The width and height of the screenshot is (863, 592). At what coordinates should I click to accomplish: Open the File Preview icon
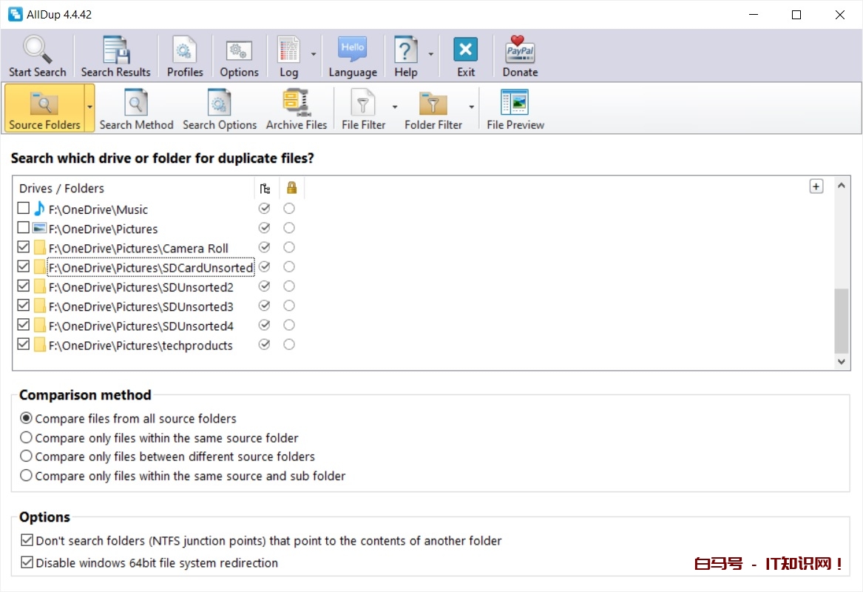pos(515,104)
